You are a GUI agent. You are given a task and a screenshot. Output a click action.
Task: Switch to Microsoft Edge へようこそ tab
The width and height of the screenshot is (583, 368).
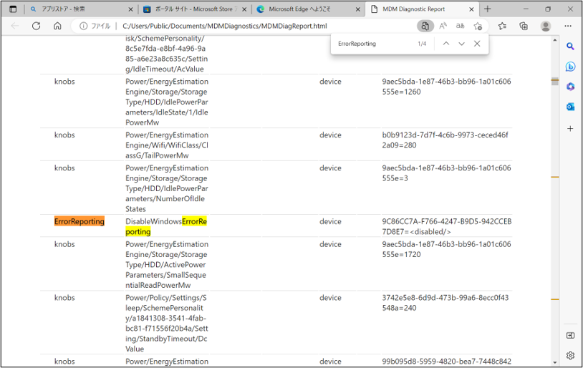(308, 9)
